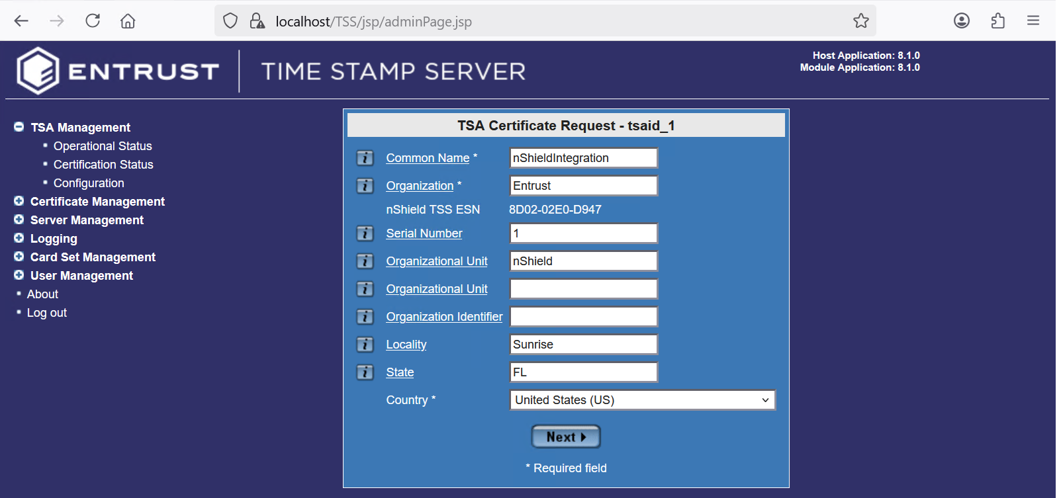
Task: Reload the page with the refresh icon
Action: coord(93,21)
